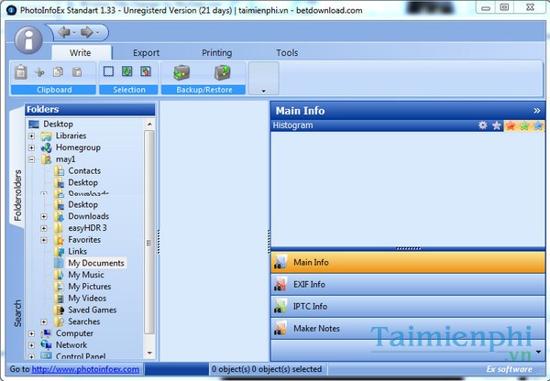Expand the Main Info panel chevron
550x381 pixels.
pyautogui.click(x=536, y=111)
